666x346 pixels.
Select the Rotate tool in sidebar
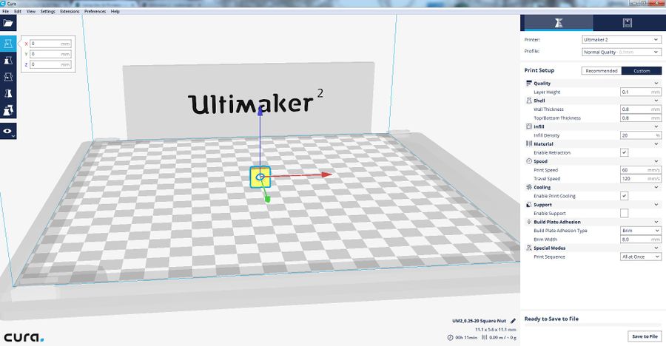tap(8, 77)
